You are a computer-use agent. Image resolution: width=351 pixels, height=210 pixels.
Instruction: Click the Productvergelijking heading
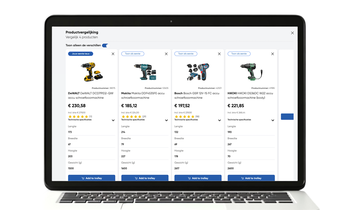pyautogui.click(x=82, y=32)
